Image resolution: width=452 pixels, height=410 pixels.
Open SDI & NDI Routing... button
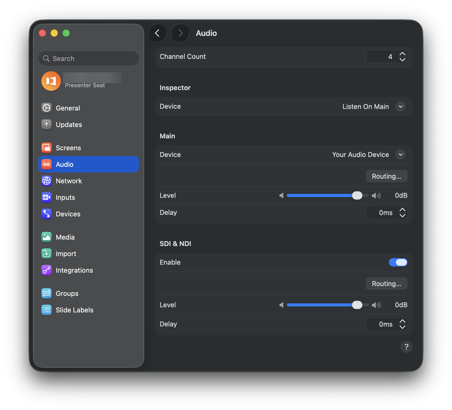(386, 283)
